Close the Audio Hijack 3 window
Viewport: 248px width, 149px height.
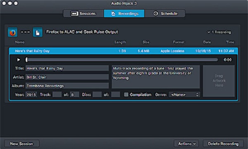point(4,3)
